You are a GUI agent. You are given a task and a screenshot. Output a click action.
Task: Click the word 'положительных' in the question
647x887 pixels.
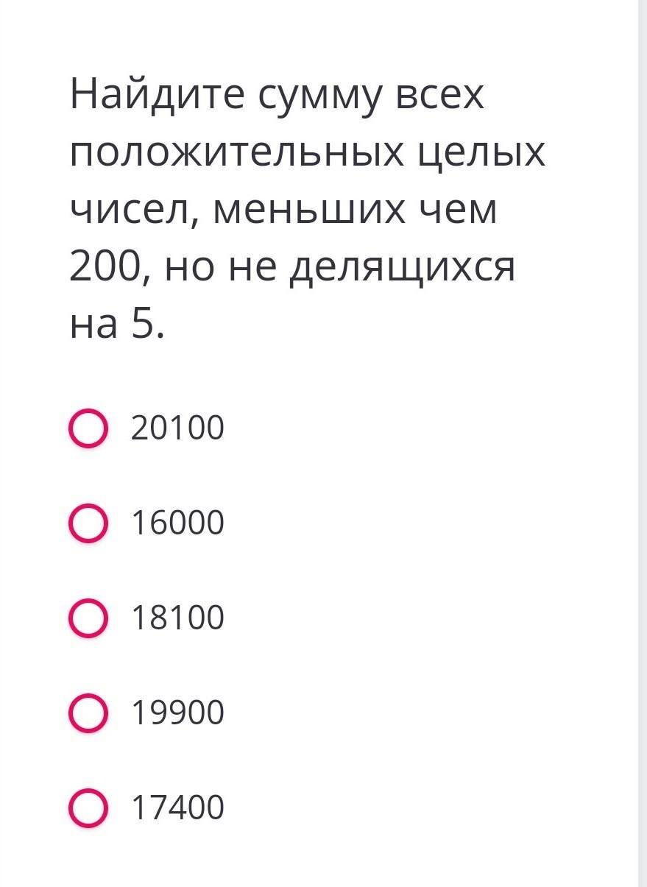click(x=236, y=153)
